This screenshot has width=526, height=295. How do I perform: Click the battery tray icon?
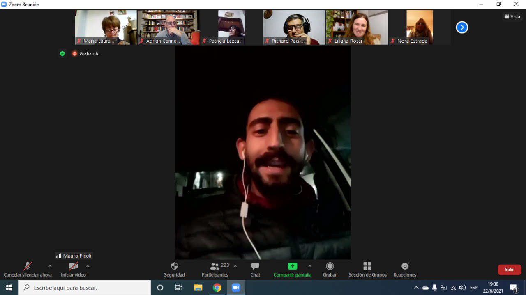pyautogui.click(x=444, y=288)
